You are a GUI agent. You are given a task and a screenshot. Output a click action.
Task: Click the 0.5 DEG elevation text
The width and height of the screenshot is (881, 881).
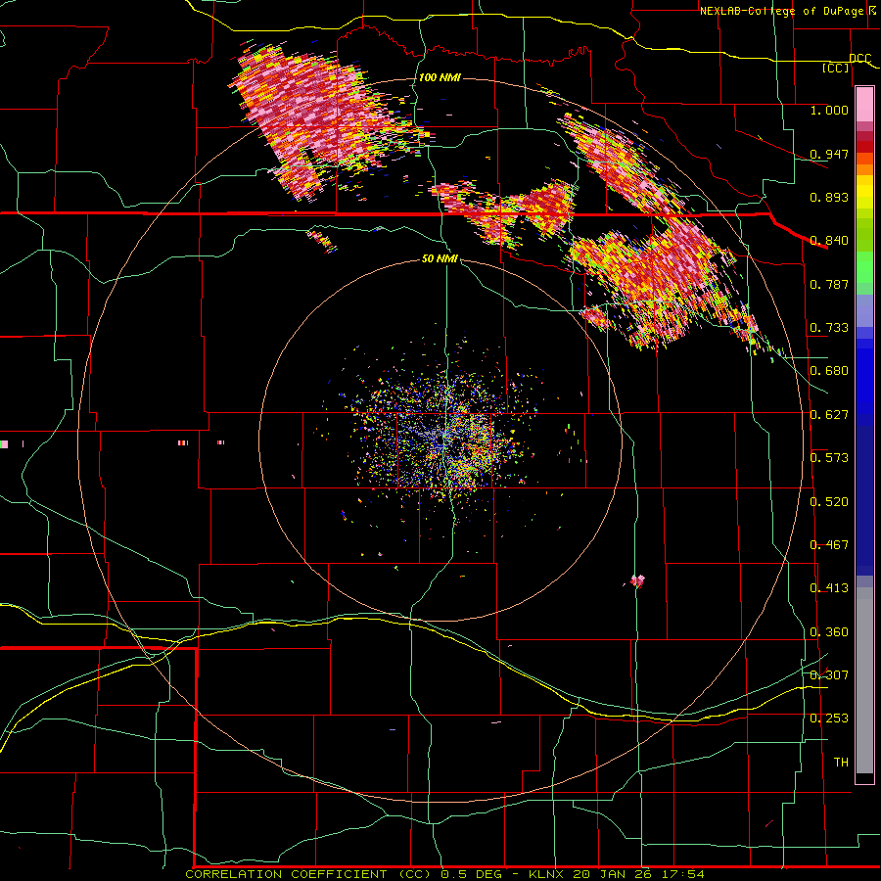tap(473, 874)
